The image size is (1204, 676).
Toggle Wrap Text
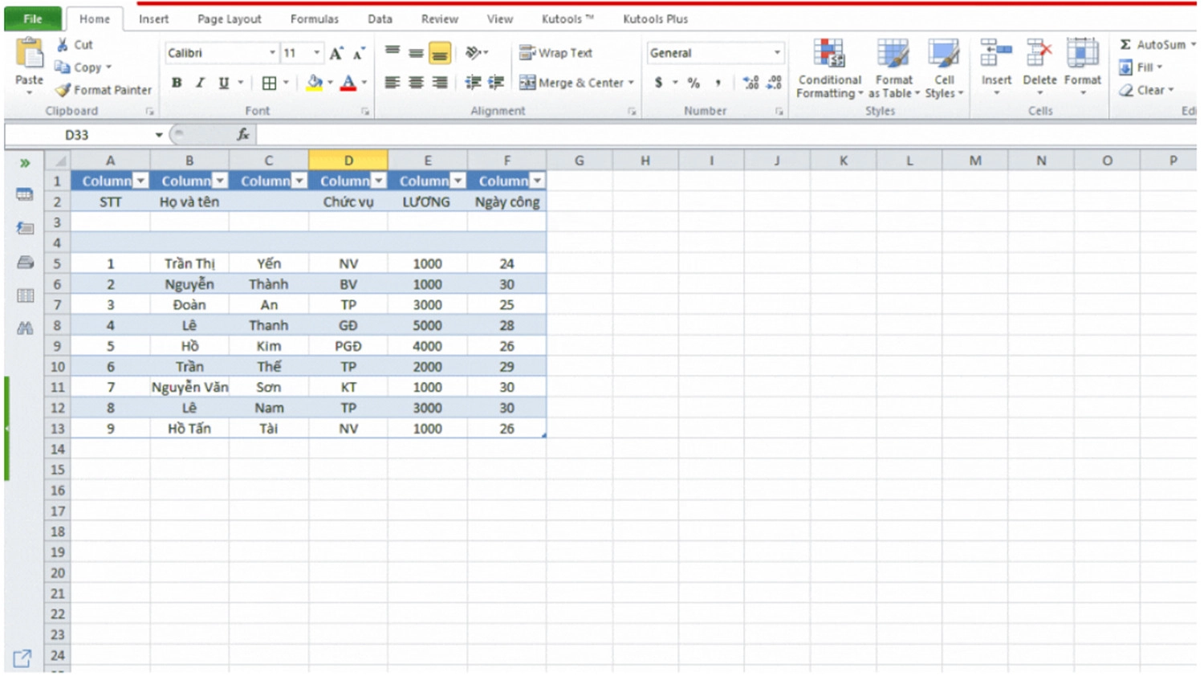(x=555, y=53)
